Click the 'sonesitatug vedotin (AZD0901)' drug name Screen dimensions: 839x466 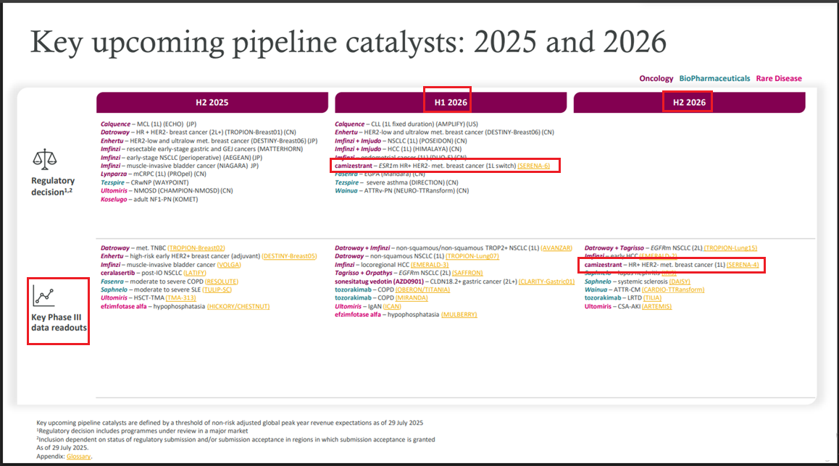(x=380, y=281)
